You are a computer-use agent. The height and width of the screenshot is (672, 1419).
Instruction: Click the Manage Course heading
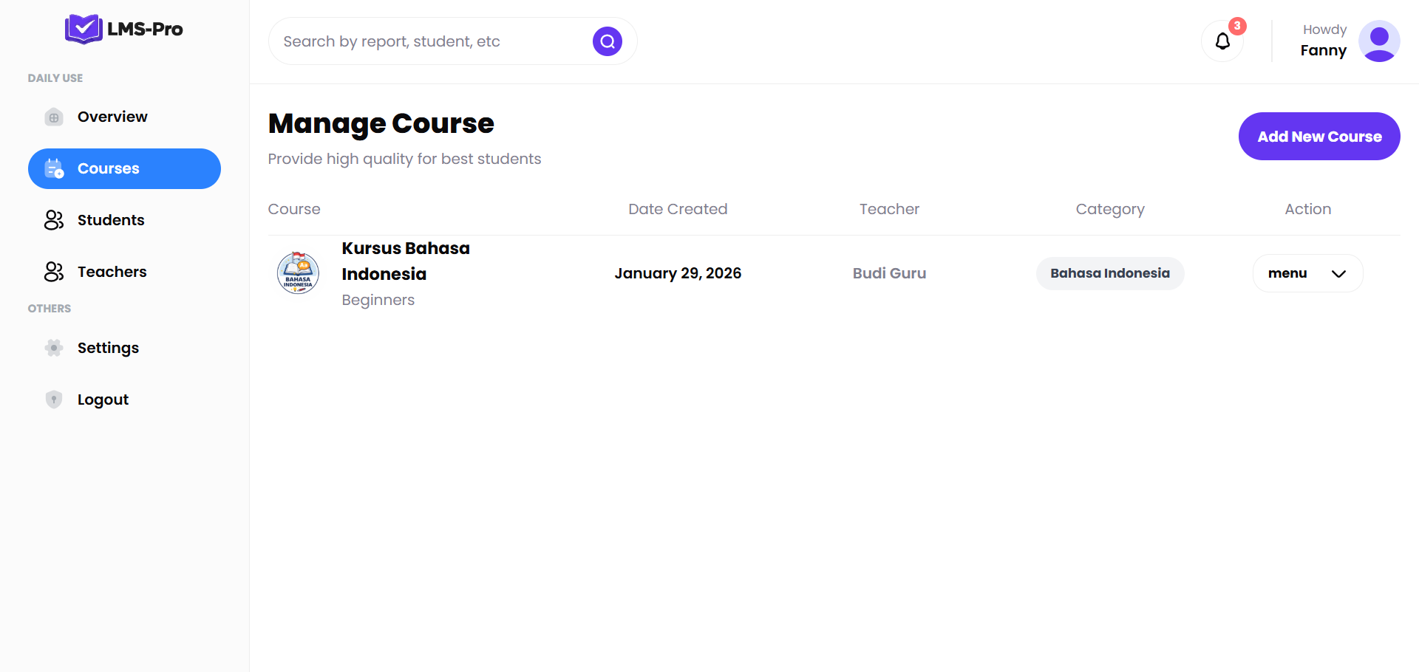pyautogui.click(x=381, y=123)
